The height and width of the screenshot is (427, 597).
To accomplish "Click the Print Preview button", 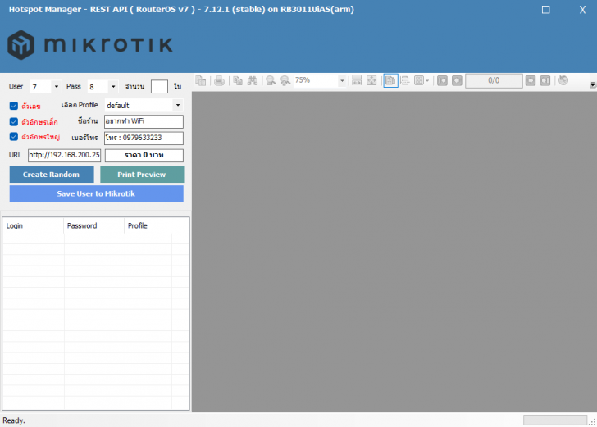I will (x=142, y=175).
